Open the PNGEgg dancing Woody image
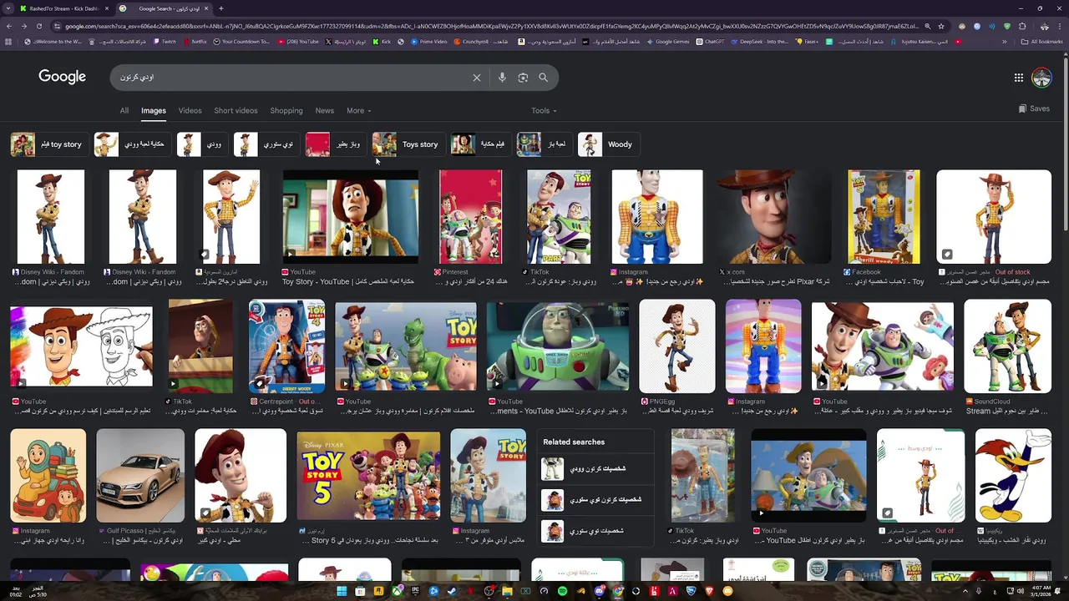The width and height of the screenshot is (1069, 601). pos(677,346)
